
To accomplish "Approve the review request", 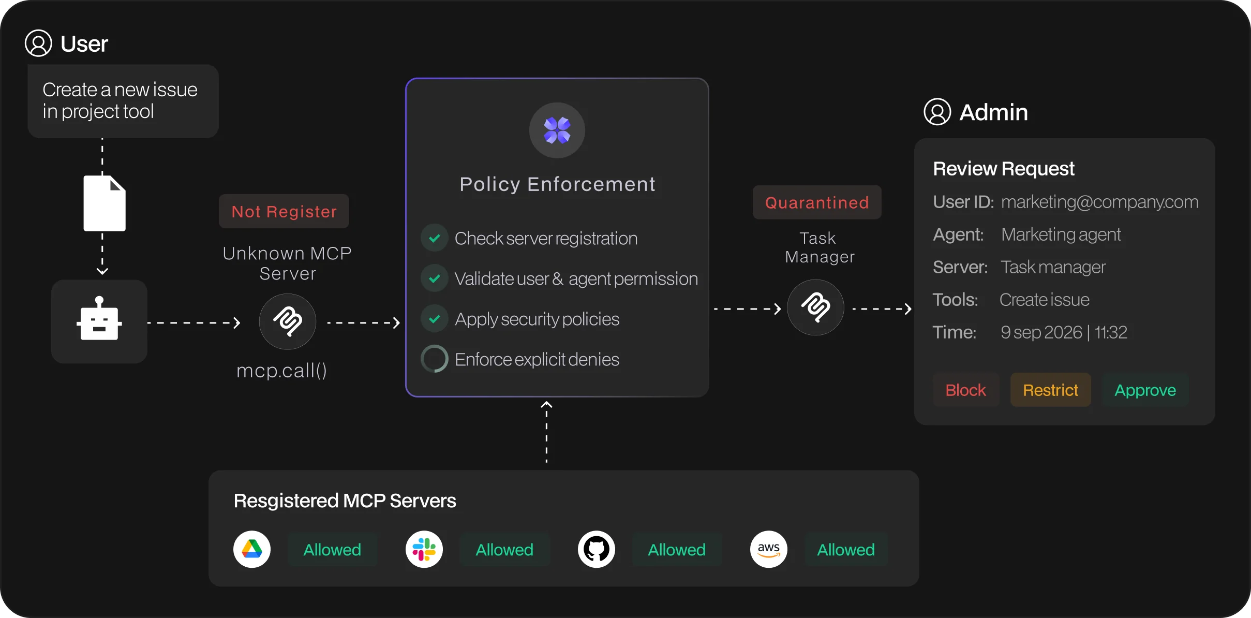I will (x=1145, y=390).
